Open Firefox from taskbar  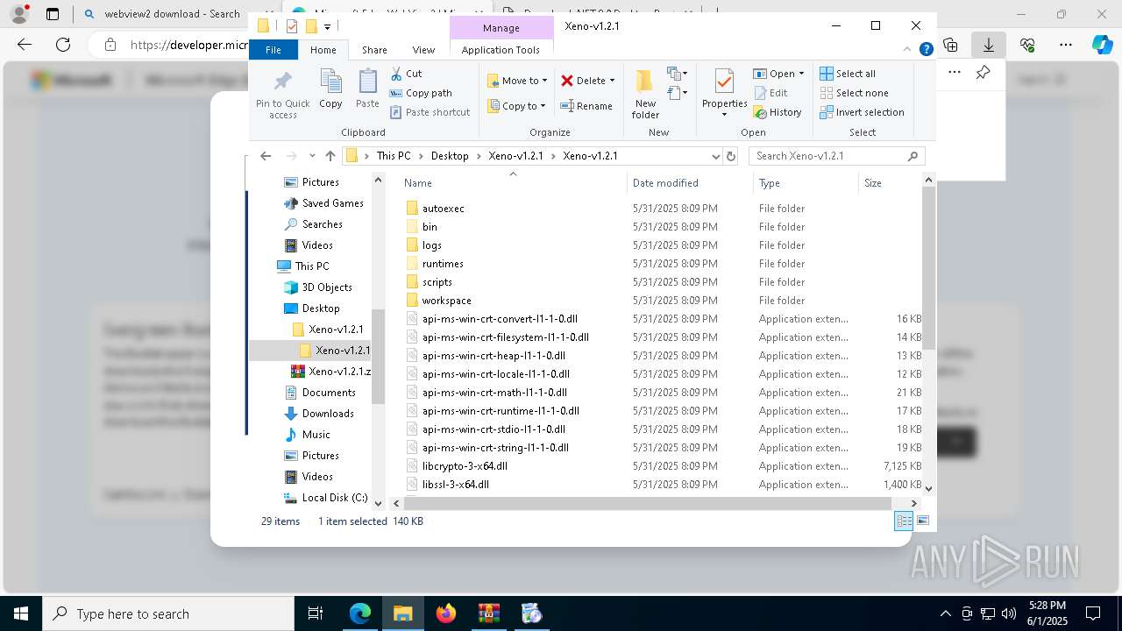pyautogui.click(x=446, y=613)
